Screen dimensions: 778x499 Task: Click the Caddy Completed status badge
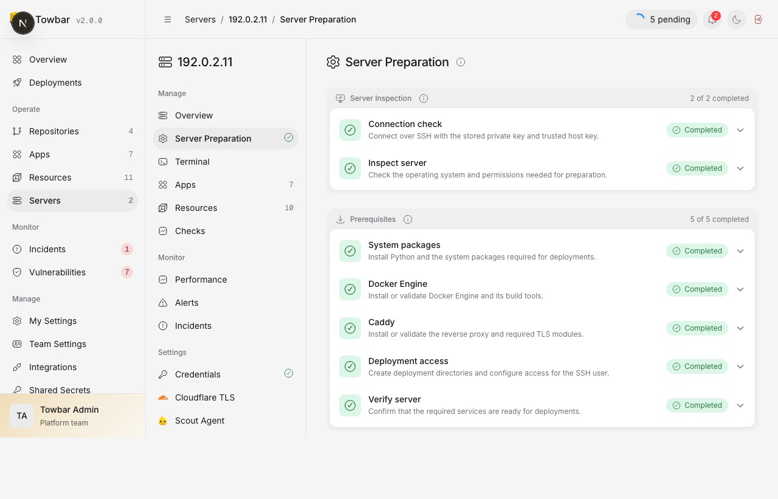coord(697,328)
